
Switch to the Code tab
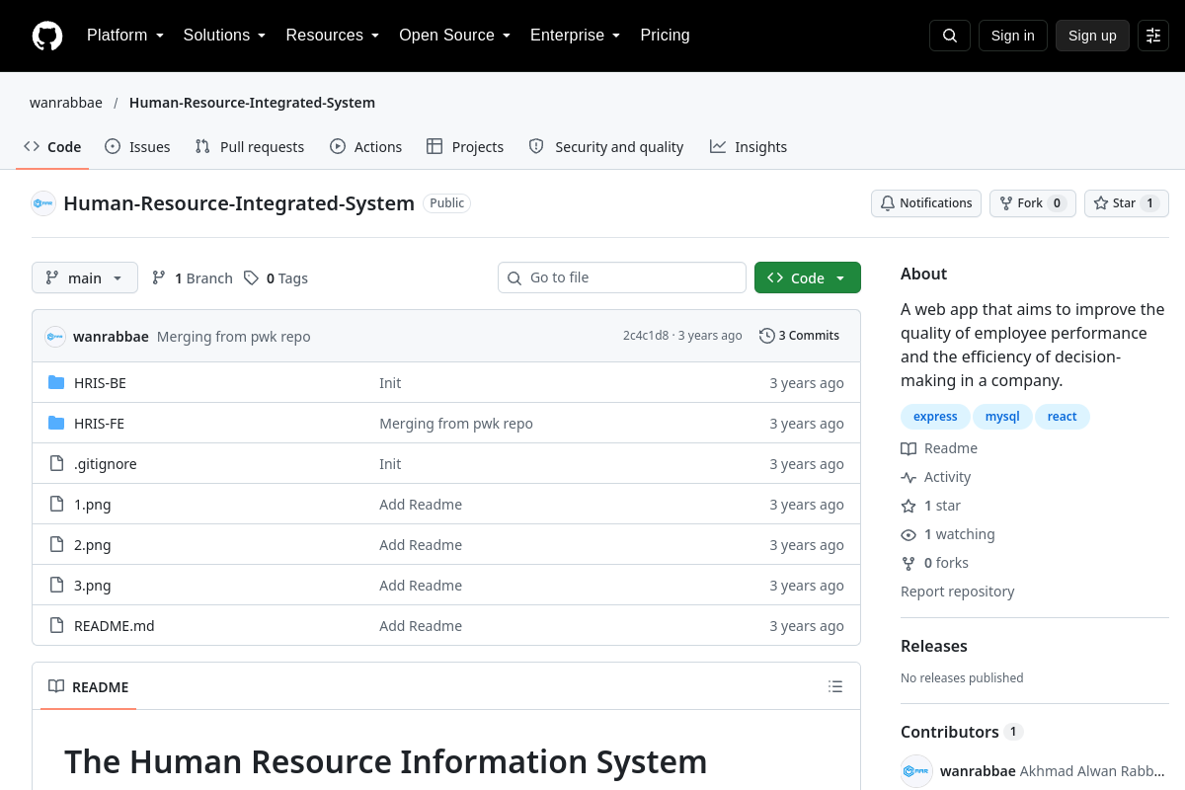point(53,147)
